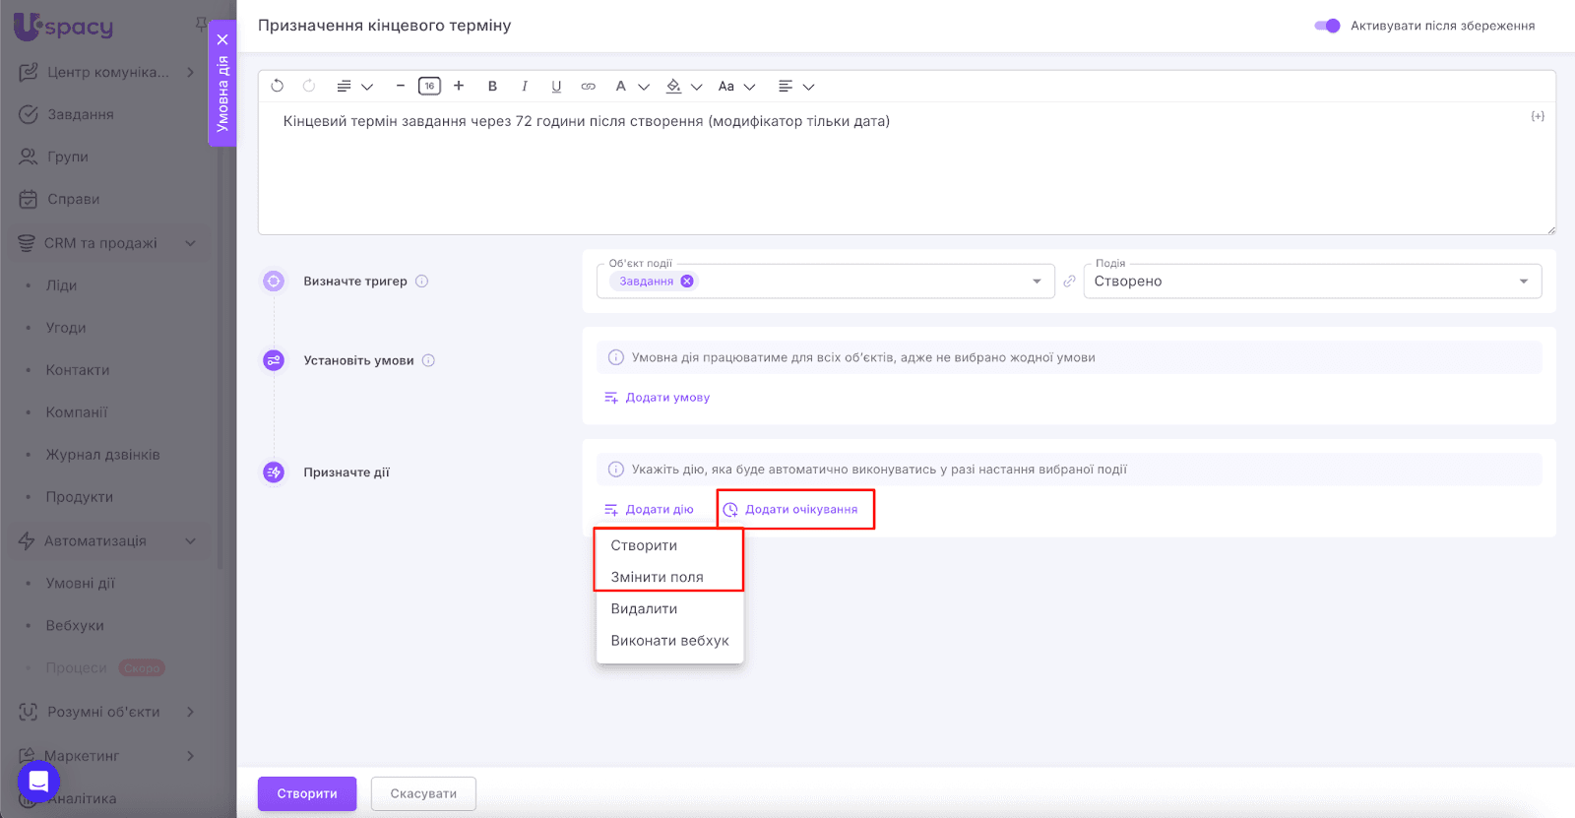The height and width of the screenshot is (818, 1575).
Task: Click the trigger info icon
Action: point(421,282)
